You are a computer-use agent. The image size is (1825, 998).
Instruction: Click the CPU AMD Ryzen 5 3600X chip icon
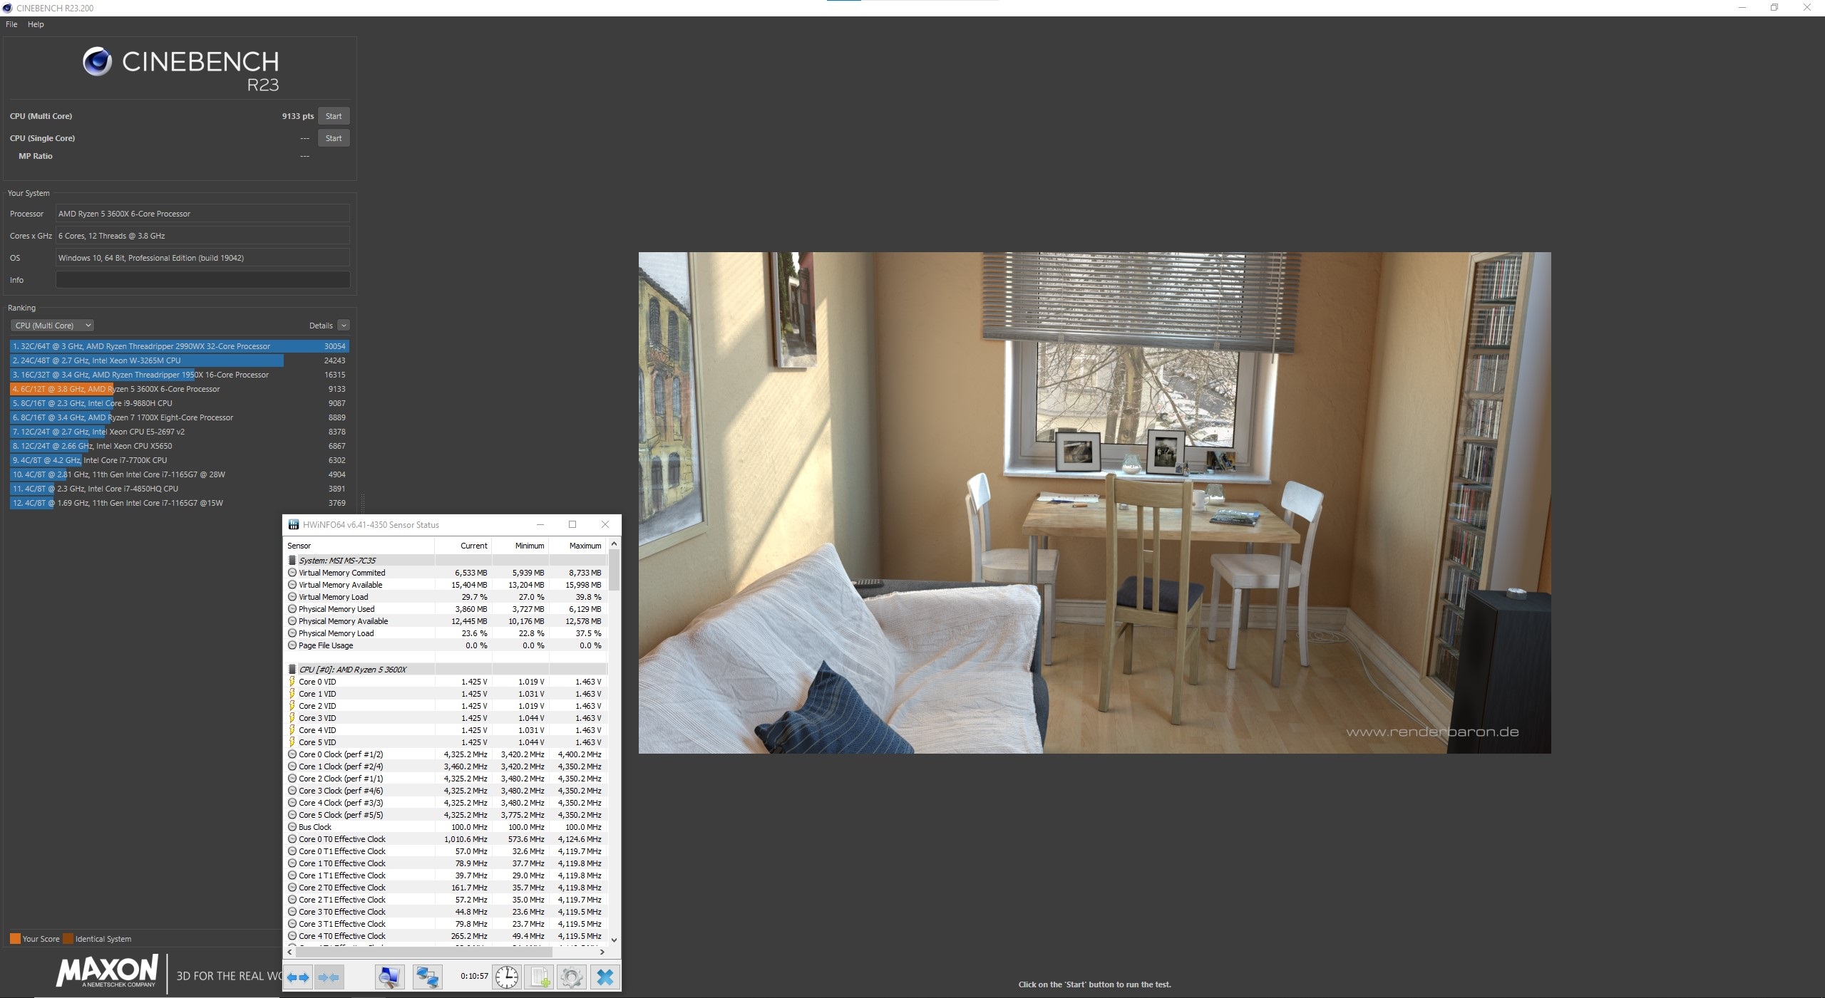click(x=292, y=670)
